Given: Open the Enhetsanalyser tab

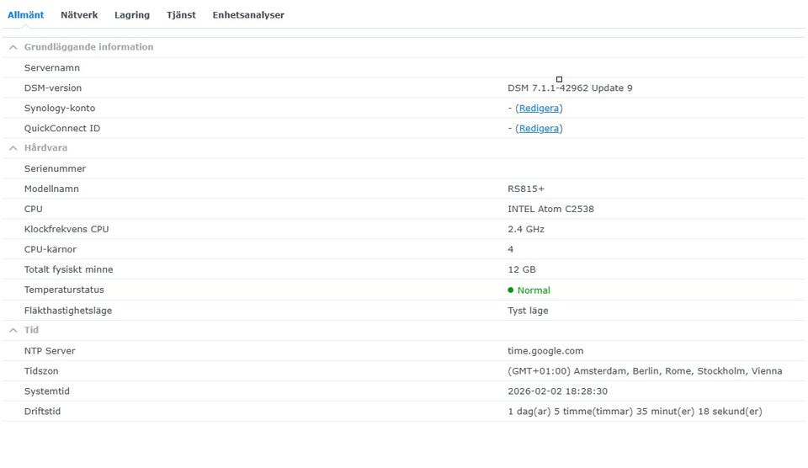Looking at the screenshot, I should coord(248,15).
